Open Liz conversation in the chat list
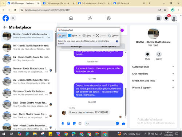 pyautogui.click(x=27, y=59)
